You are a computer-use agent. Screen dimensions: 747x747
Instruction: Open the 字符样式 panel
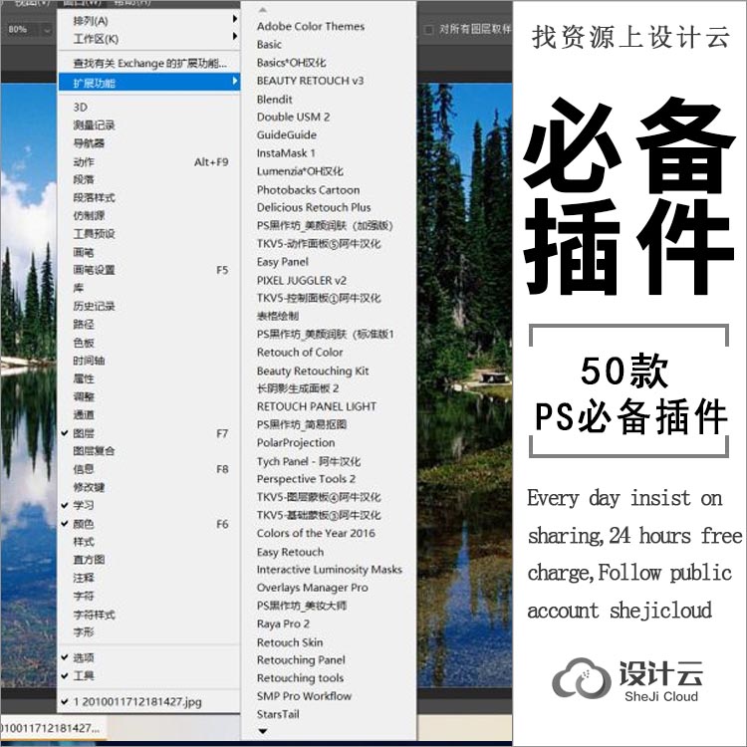click(x=149, y=615)
